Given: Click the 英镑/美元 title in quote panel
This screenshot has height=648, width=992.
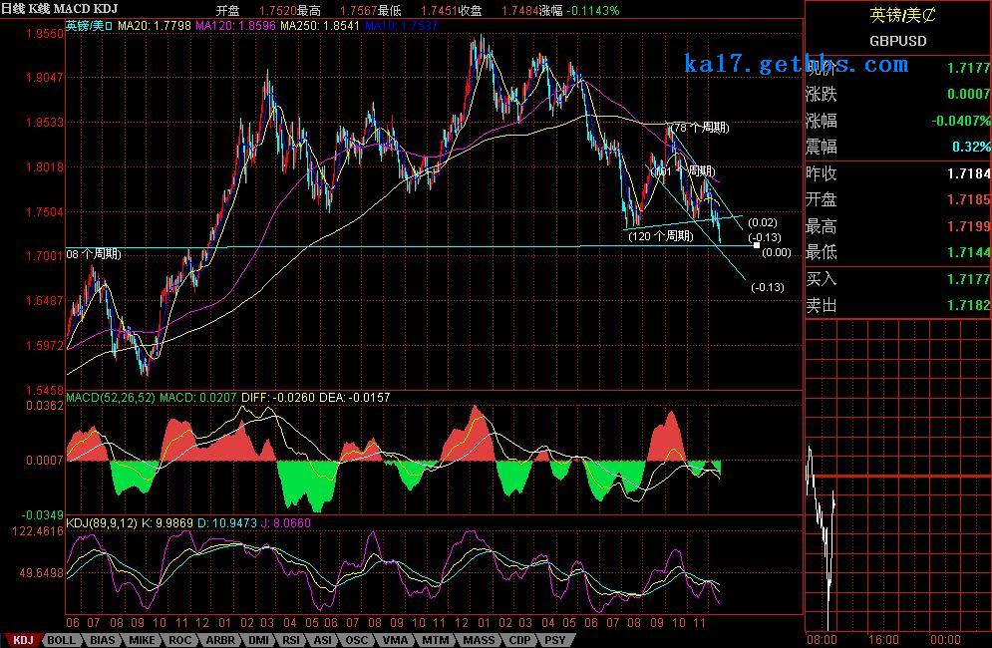Looking at the screenshot, I should (902, 15).
